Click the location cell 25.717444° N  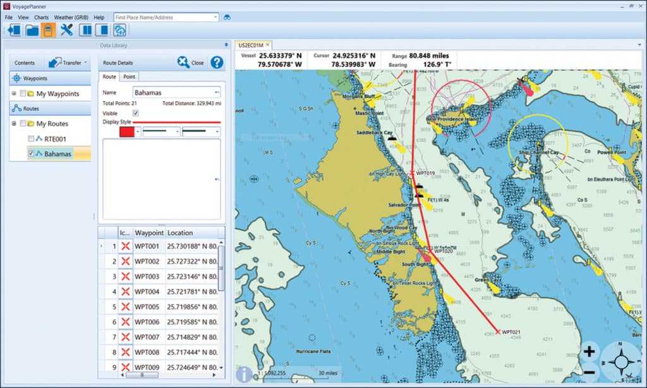[x=192, y=352]
